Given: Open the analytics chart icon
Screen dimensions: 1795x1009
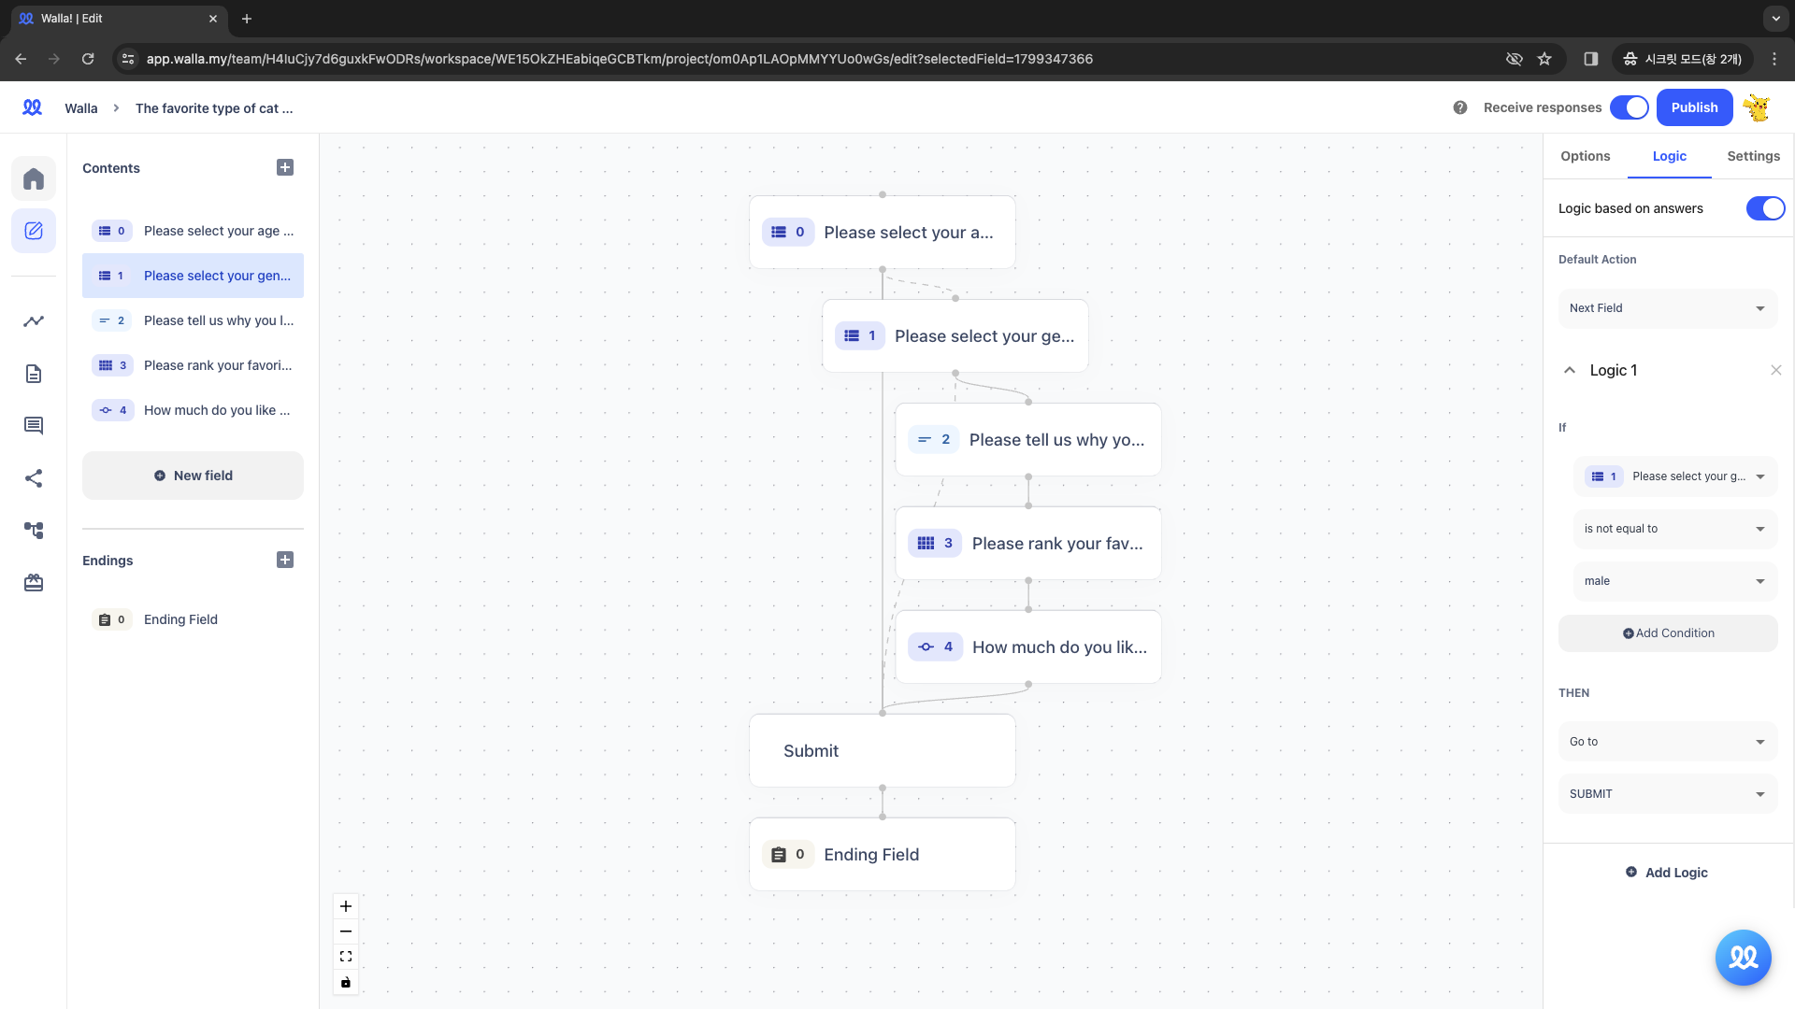Looking at the screenshot, I should (34, 321).
